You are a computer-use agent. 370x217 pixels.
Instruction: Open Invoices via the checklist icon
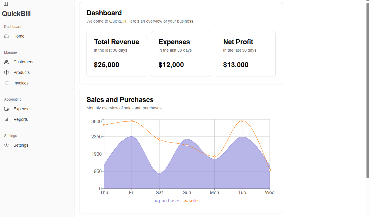point(6,83)
